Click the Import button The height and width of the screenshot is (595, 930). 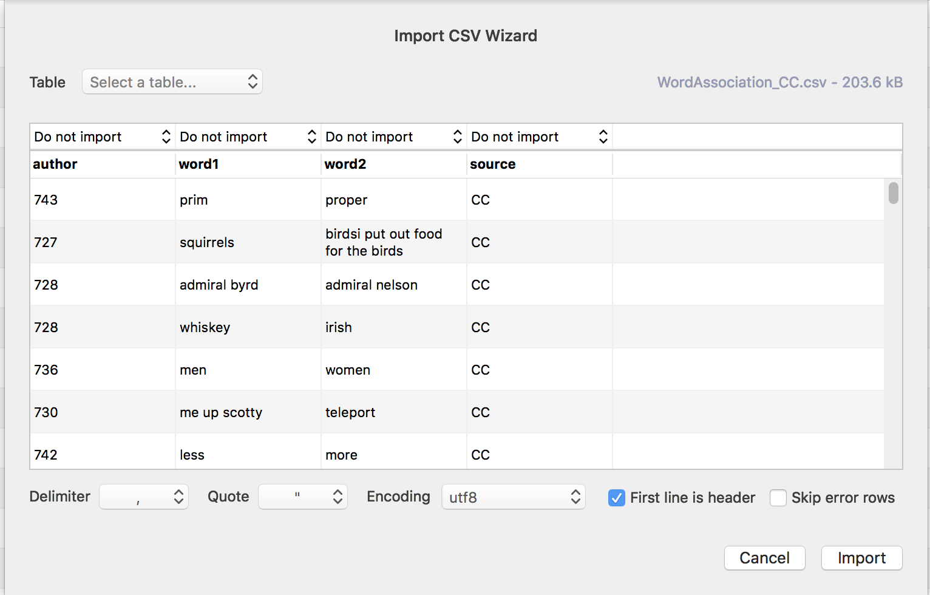pyautogui.click(x=861, y=557)
